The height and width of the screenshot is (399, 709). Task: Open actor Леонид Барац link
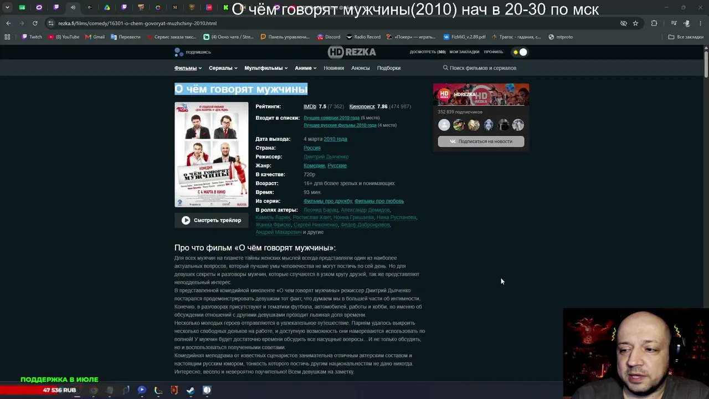[x=321, y=210]
